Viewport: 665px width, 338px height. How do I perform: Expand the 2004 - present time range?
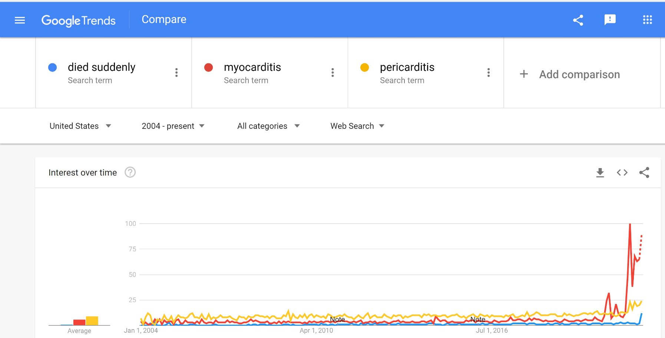click(x=173, y=126)
